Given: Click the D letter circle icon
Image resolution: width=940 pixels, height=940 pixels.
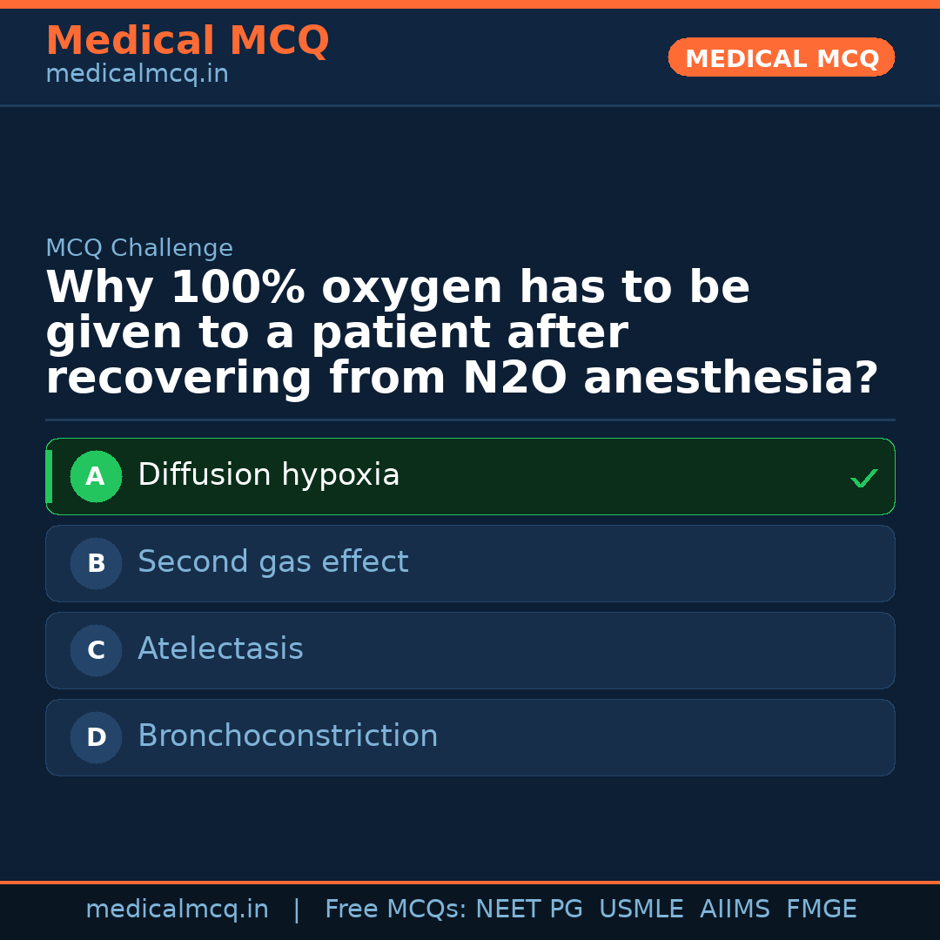Looking at the screenshot, I should (96, 738).
